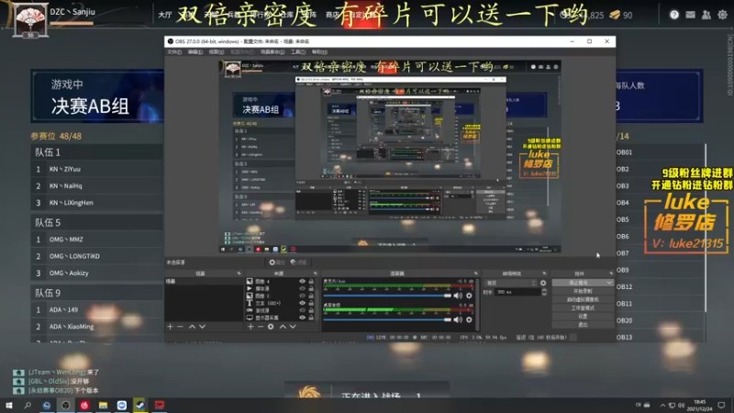Click 退出 exit button in controls
This screenshot has width=734, height=413.
click(583, 325)
